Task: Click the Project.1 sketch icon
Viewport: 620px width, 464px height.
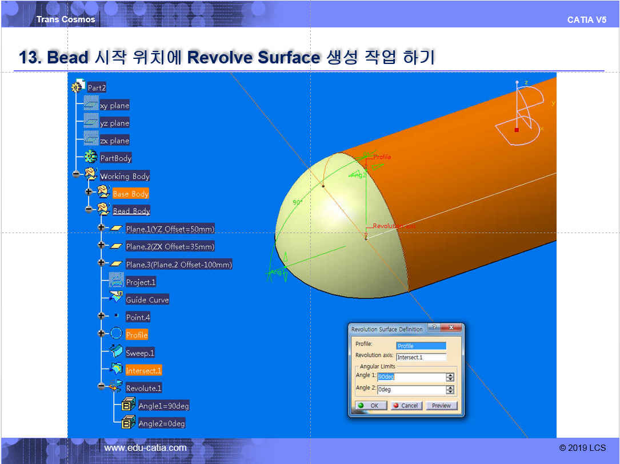Action: 116,281
